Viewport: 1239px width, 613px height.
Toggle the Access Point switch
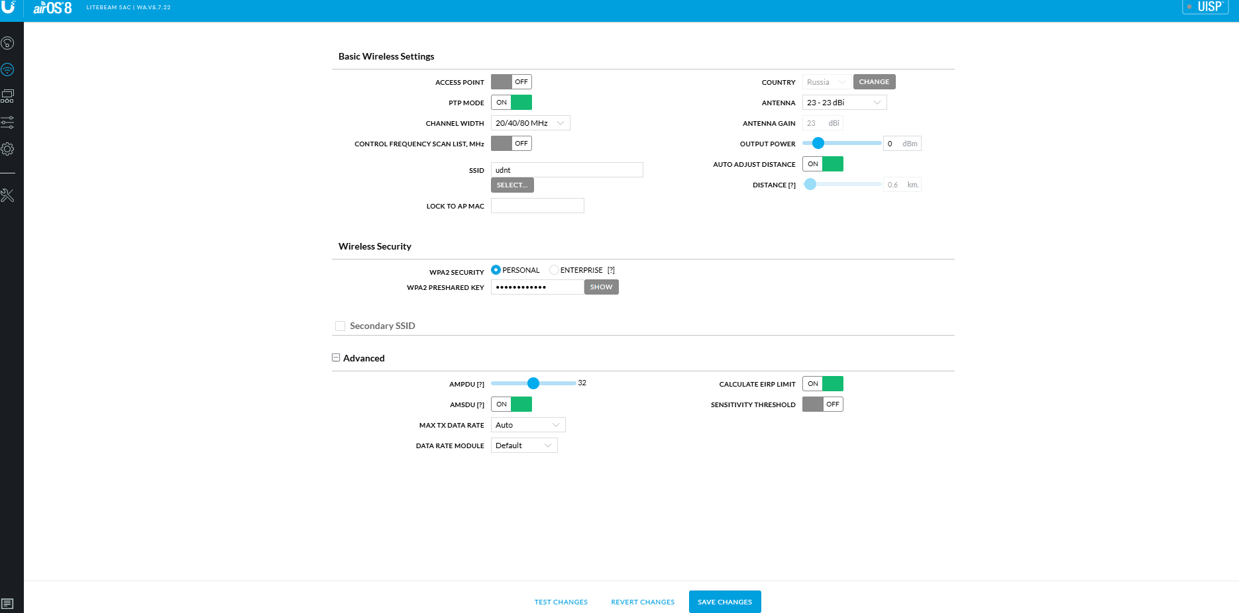(511, 82)
